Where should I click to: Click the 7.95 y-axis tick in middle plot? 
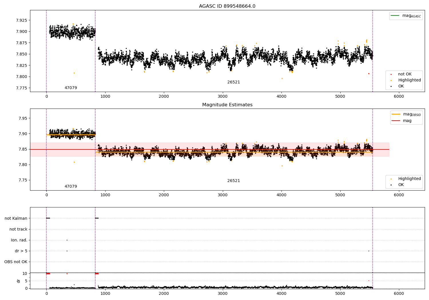23,119
